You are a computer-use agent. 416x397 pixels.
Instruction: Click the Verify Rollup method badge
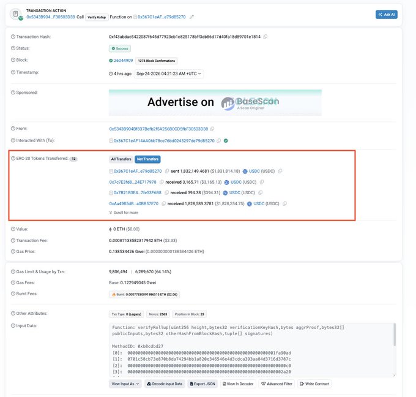(x=97, y=17)
